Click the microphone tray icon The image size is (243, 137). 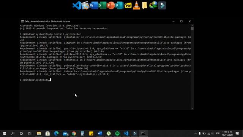pos(200,134)
